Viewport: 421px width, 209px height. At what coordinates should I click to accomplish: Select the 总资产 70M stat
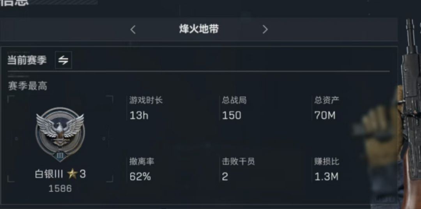[327, 108]
